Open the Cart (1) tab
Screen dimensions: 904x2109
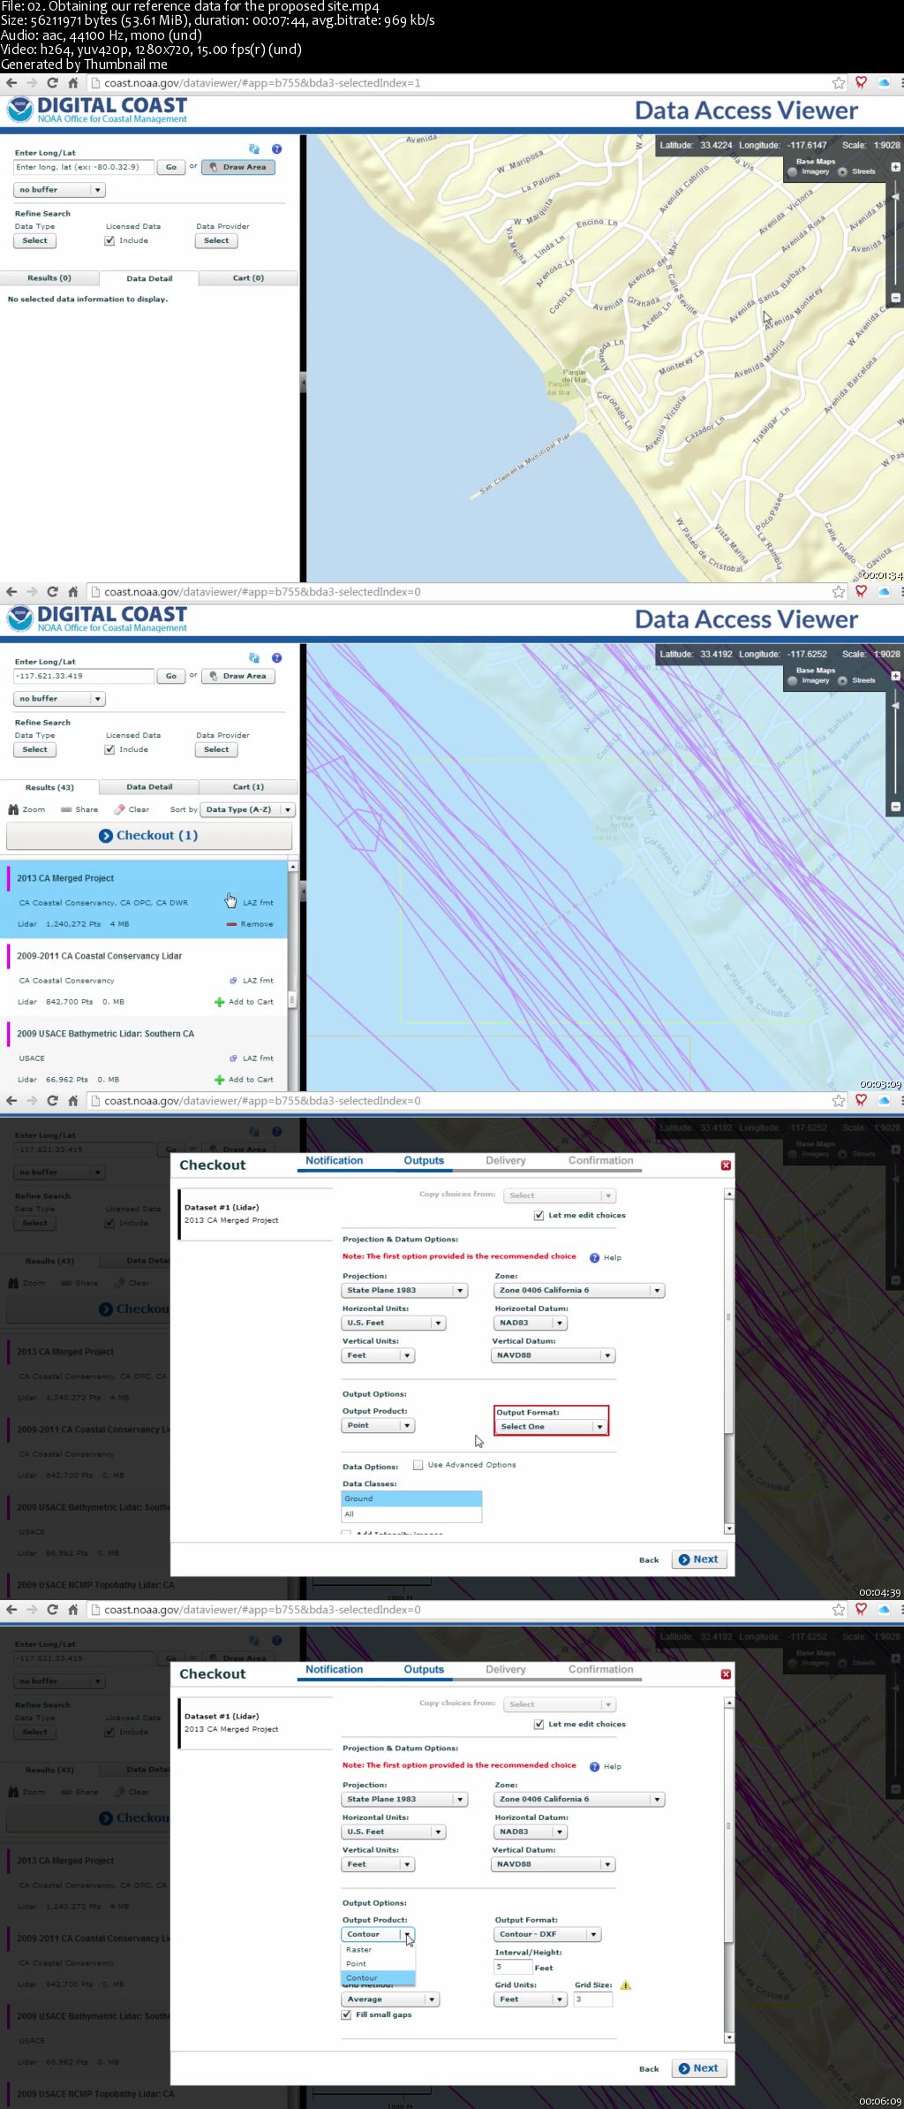(248, 787)
